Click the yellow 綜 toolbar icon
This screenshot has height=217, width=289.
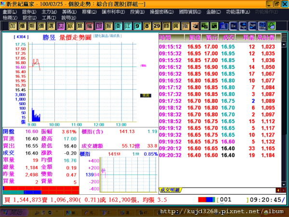click(x=70, y=26)
